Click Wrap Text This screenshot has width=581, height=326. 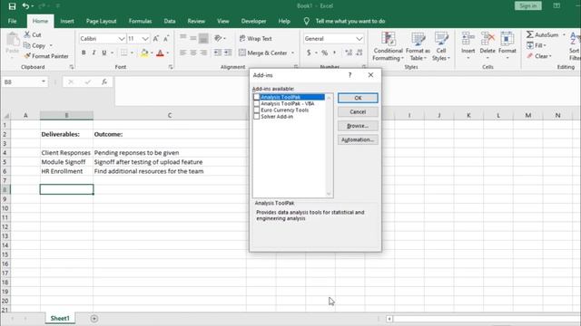click(256, 38)
